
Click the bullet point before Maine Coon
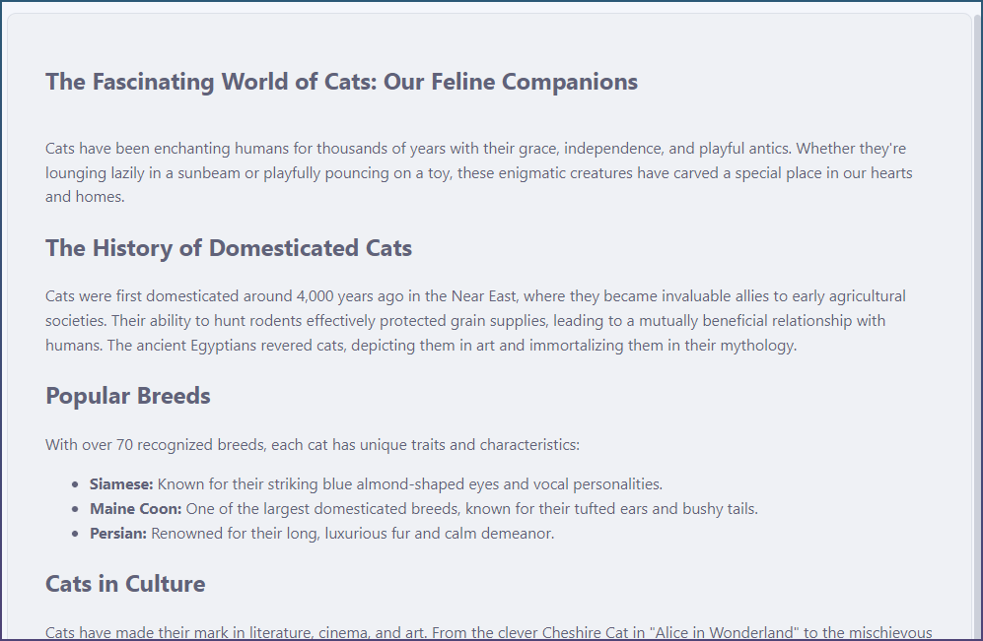(x=76, y=509)
